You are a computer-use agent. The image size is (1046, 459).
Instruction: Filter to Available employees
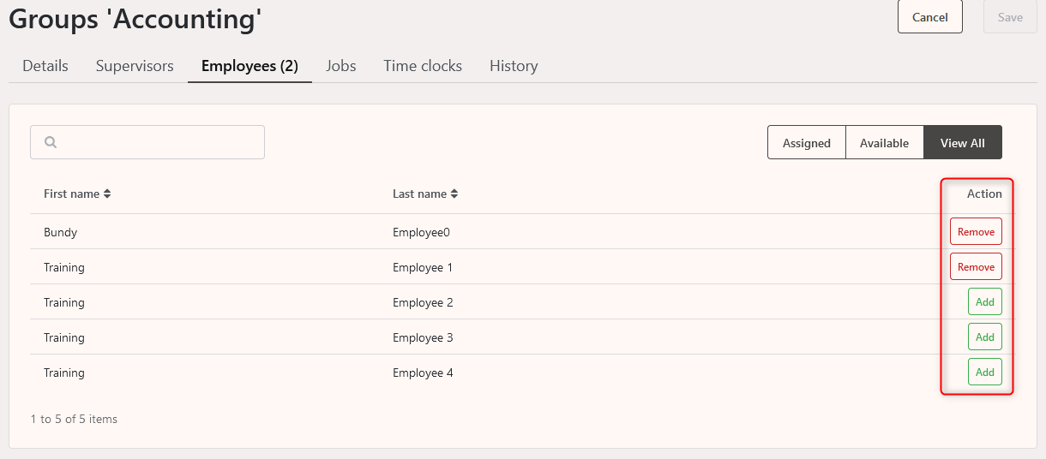coord(884,143)
